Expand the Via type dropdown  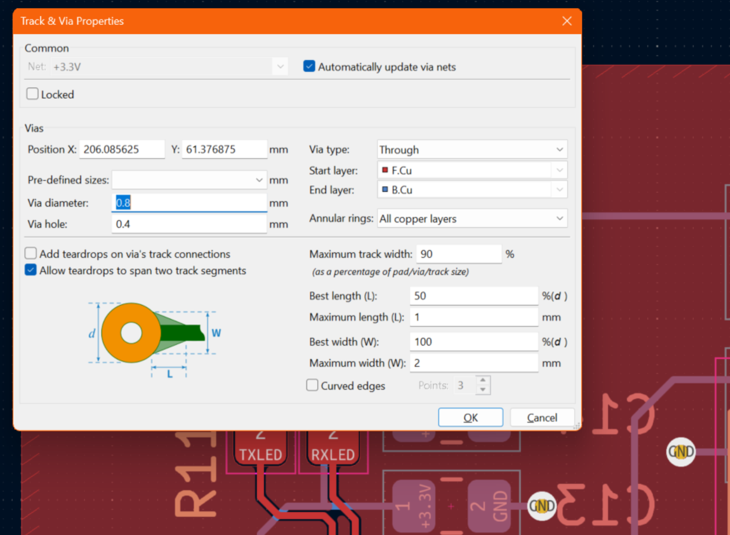pos(471,149)
